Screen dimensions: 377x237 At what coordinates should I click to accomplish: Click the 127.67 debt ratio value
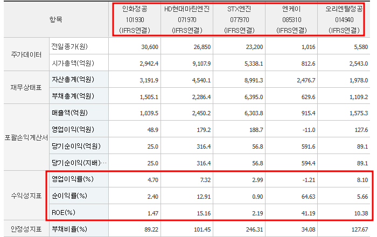359,229
